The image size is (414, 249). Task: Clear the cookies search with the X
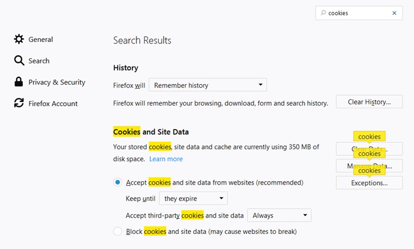click(394, 13)
